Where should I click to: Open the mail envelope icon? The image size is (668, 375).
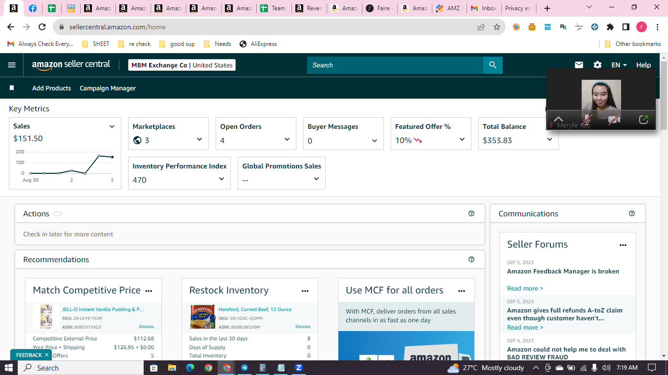[579, 65]
